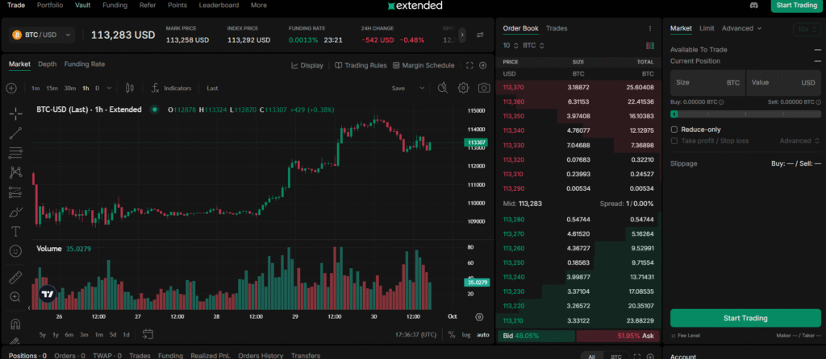Open the Display options

[307, 66]
